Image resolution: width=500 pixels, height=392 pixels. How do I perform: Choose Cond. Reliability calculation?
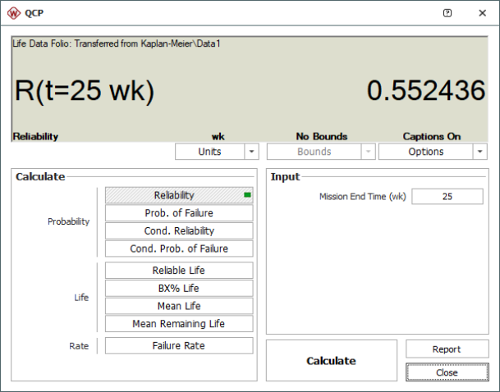click(x=179, y=231)
